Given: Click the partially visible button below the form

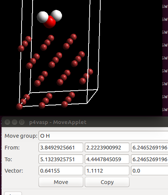Looking at the screenshot, I should tap(13, 193).
